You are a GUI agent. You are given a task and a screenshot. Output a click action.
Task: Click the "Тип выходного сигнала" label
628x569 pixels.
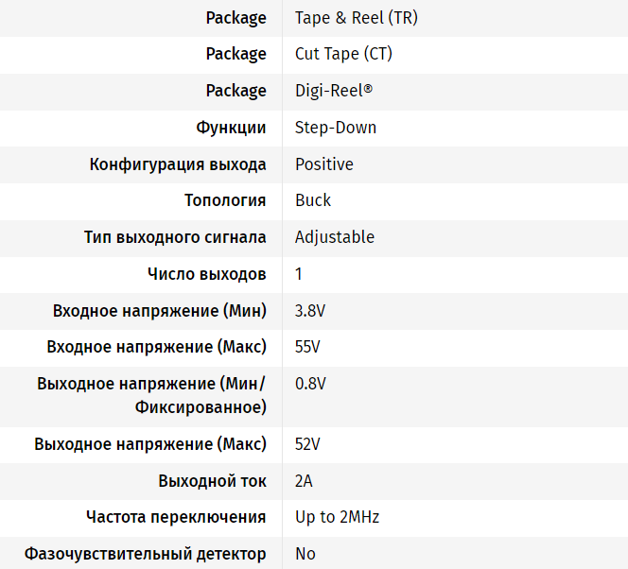175,237
